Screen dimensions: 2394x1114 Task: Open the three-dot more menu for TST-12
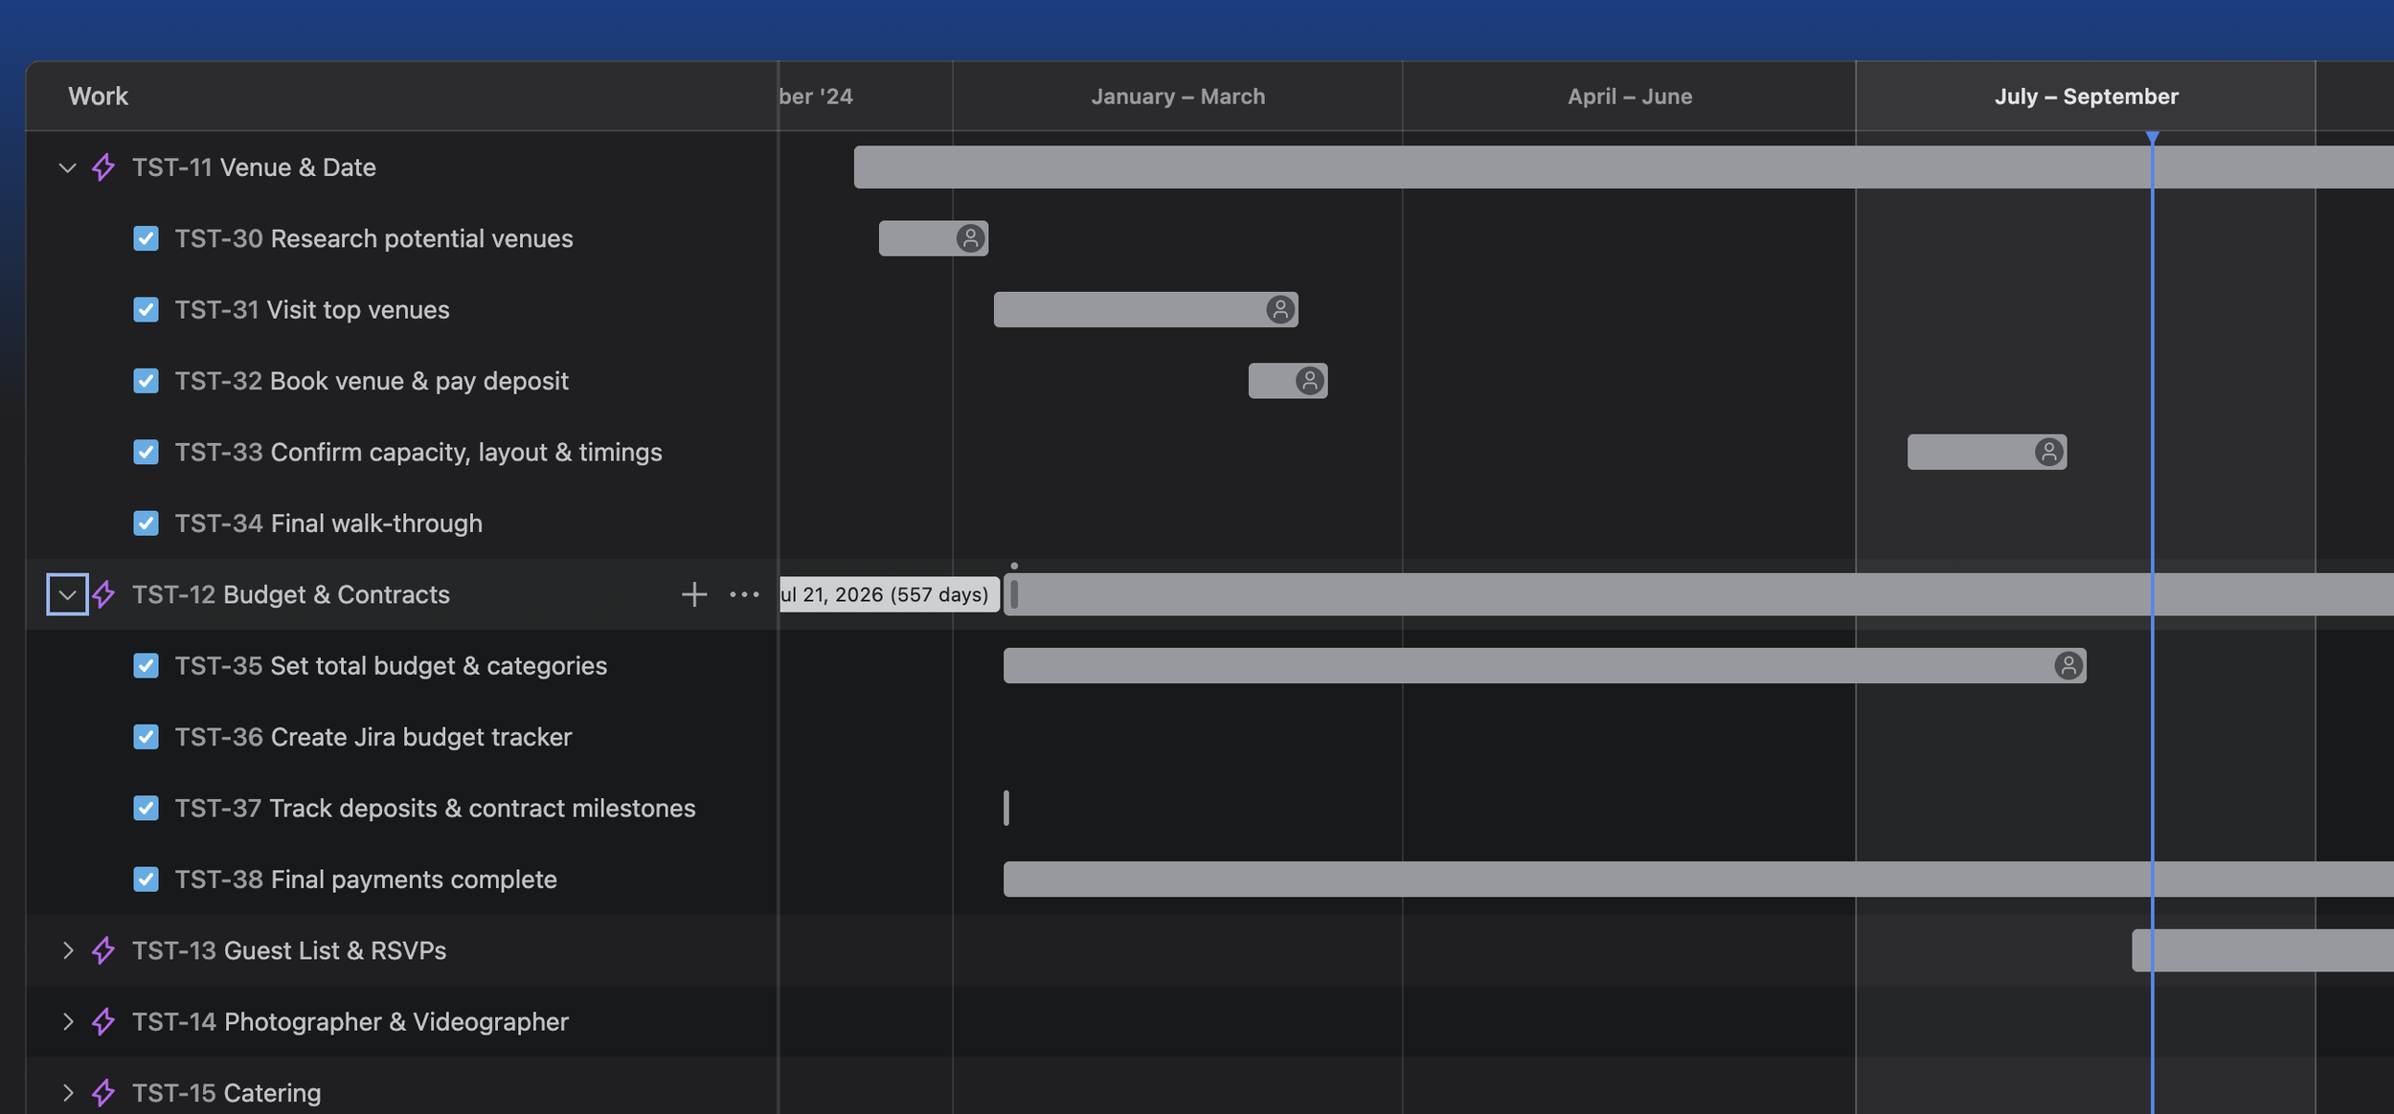[744, 594]
